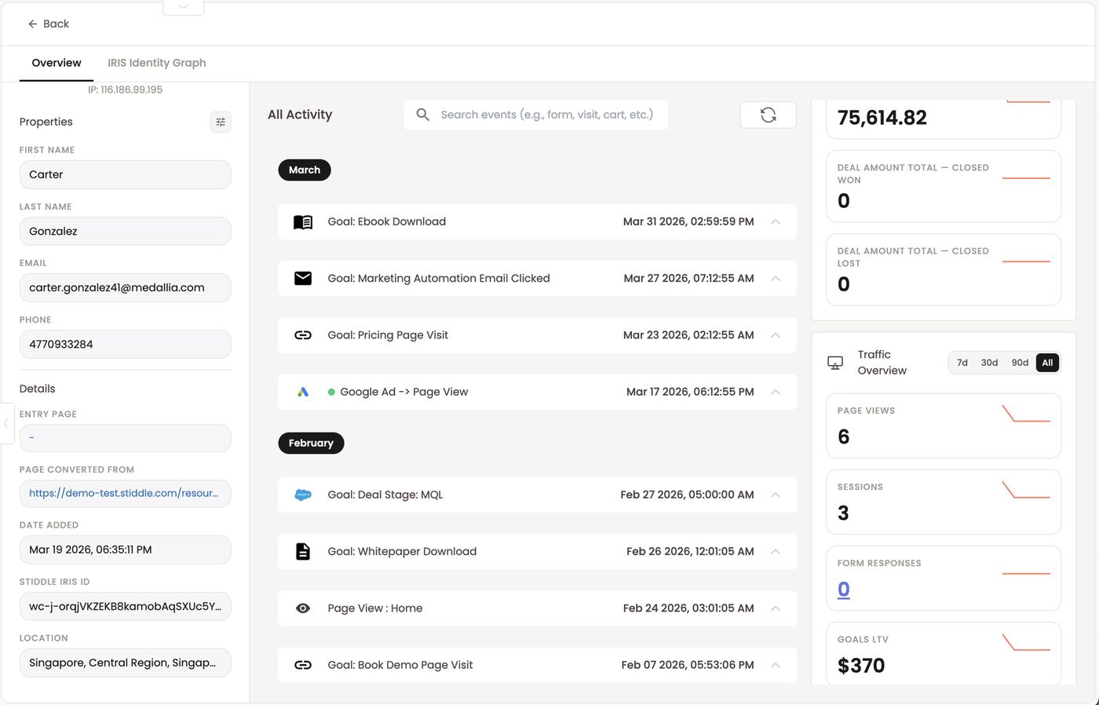Click the Phone field

125,345
